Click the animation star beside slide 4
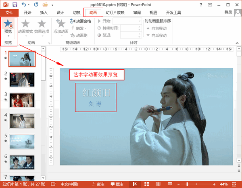 pyautogui.click(x=6, y=120)
